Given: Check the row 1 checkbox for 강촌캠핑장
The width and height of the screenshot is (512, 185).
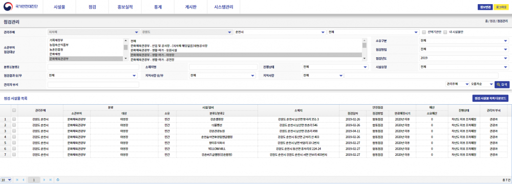Looking at the screenshot, I should 14,119.
